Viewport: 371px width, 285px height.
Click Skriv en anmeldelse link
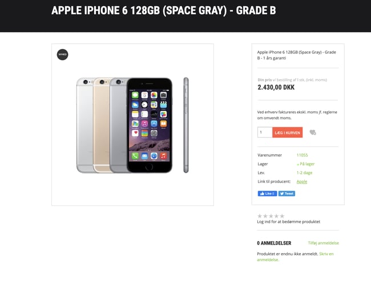[295, 256]
